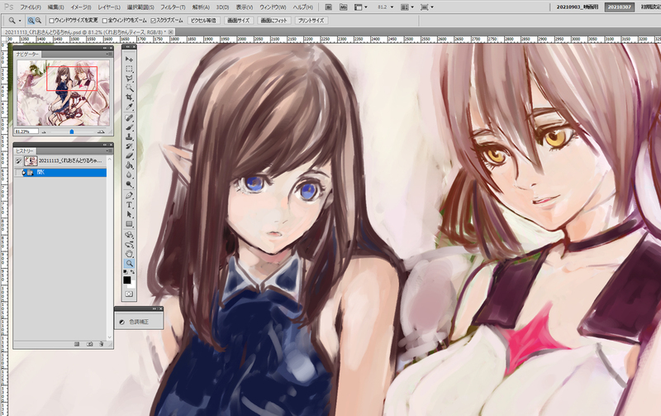Open the ウィンドウ(W) menu
This screenshot has width=661, height=416.
pyautogui.click(x=273, y=7)
